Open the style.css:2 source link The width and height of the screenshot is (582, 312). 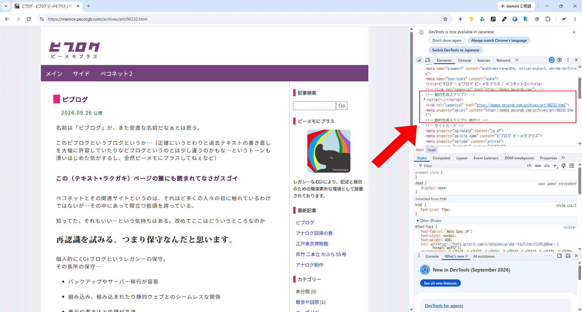coord(566,206)
